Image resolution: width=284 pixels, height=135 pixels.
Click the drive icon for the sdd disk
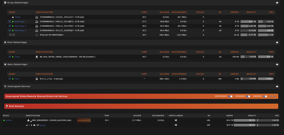[37, 22]
